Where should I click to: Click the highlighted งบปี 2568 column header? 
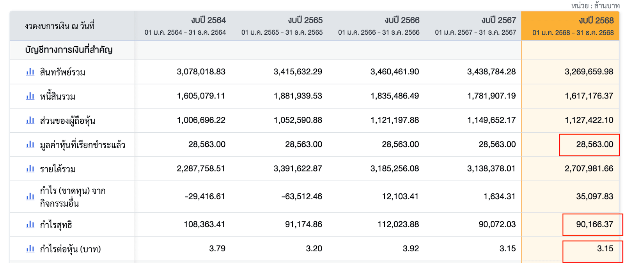point(596,20)
